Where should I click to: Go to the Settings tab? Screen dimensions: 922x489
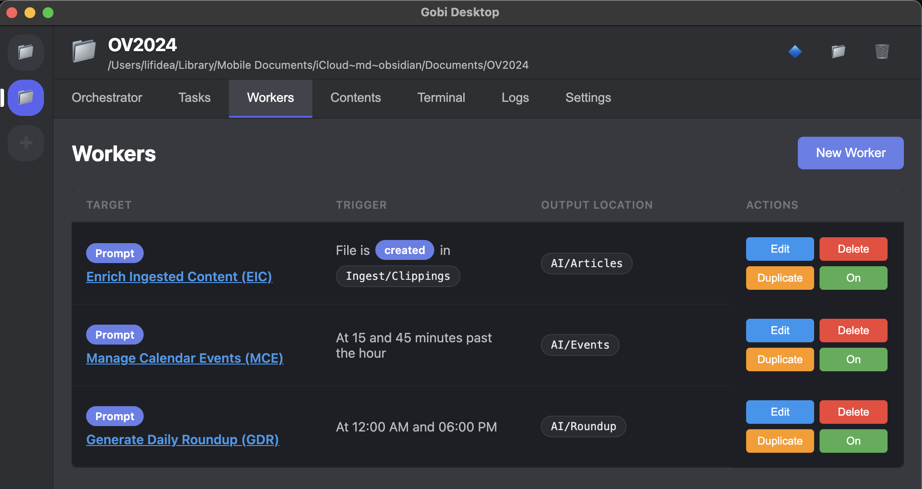click(588, 98)
